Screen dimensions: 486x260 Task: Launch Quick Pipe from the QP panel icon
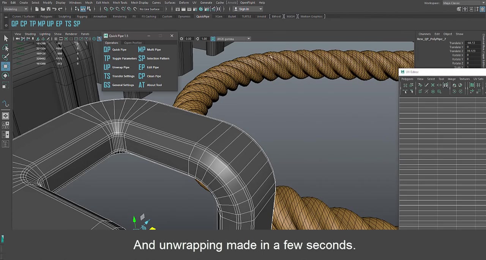[107, 50]
